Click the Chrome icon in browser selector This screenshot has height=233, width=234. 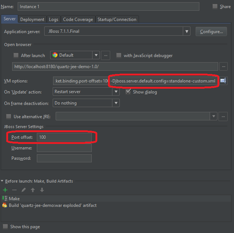[55, 55]
